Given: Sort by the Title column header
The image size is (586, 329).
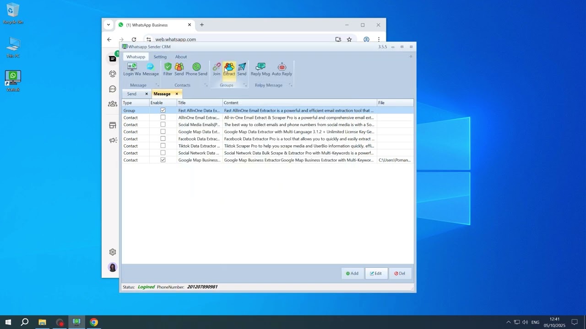Looking at the screenshot, I should click(200, 103).
